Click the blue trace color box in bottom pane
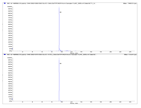141x108 pixels. [x=5, y=54]
